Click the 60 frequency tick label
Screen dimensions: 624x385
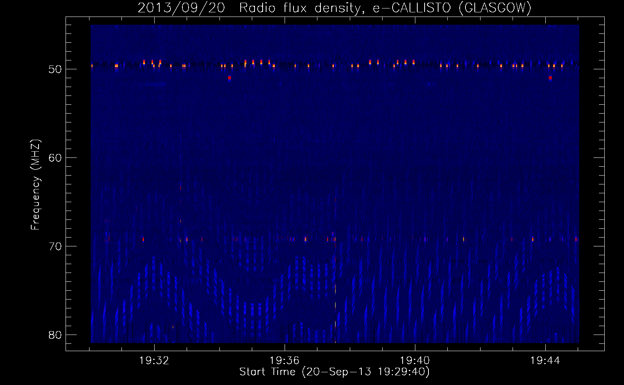tap(55, 158)
